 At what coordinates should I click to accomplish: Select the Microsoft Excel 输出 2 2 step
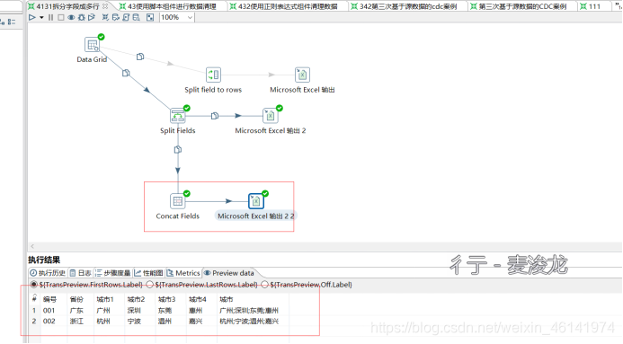(256, 201)
